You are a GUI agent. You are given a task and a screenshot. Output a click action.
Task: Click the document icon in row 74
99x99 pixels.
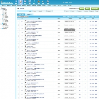coord(26,46)
